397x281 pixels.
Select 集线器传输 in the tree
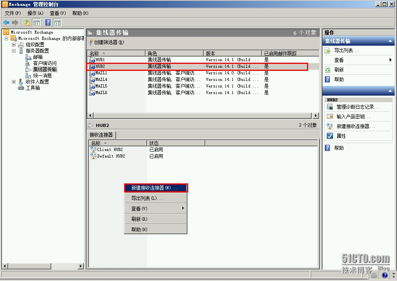click(x=45, y=69)
